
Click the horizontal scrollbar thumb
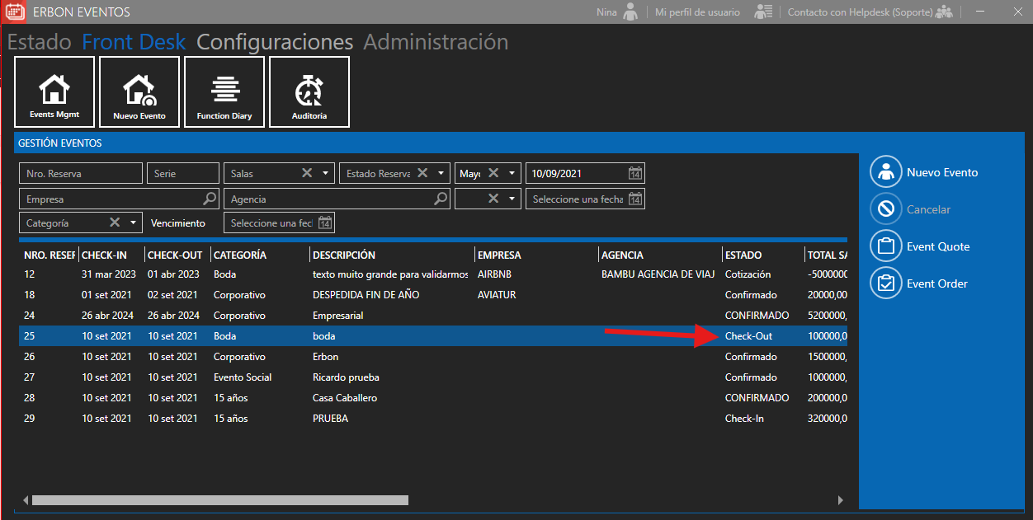[219, 500]
